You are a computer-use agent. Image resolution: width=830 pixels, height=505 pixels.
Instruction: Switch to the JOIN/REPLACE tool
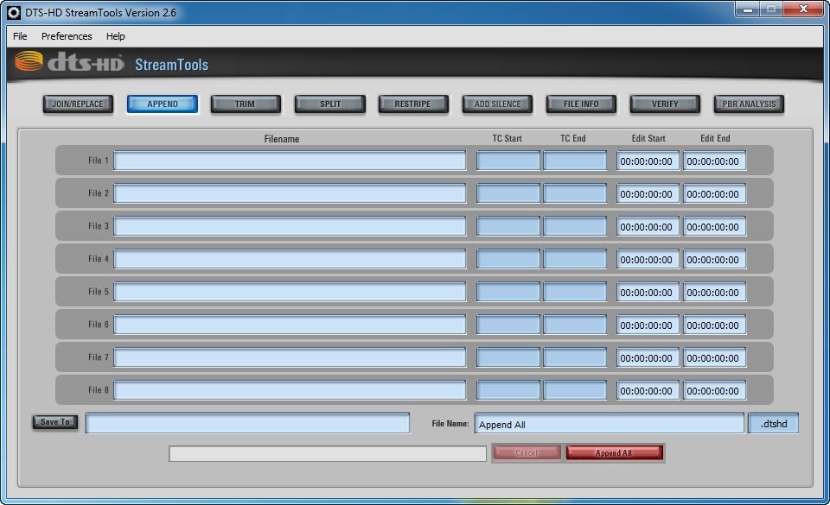point(78,104)
